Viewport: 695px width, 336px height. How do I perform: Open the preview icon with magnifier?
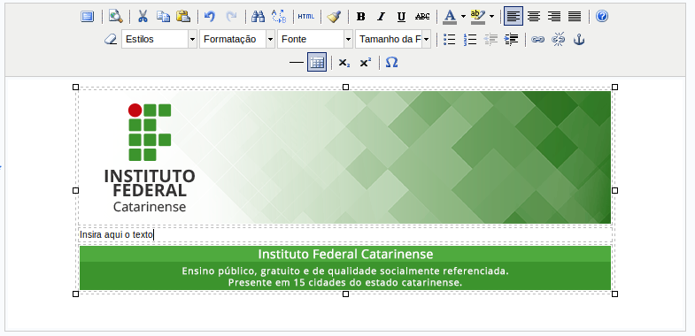[x=116, y=17]
